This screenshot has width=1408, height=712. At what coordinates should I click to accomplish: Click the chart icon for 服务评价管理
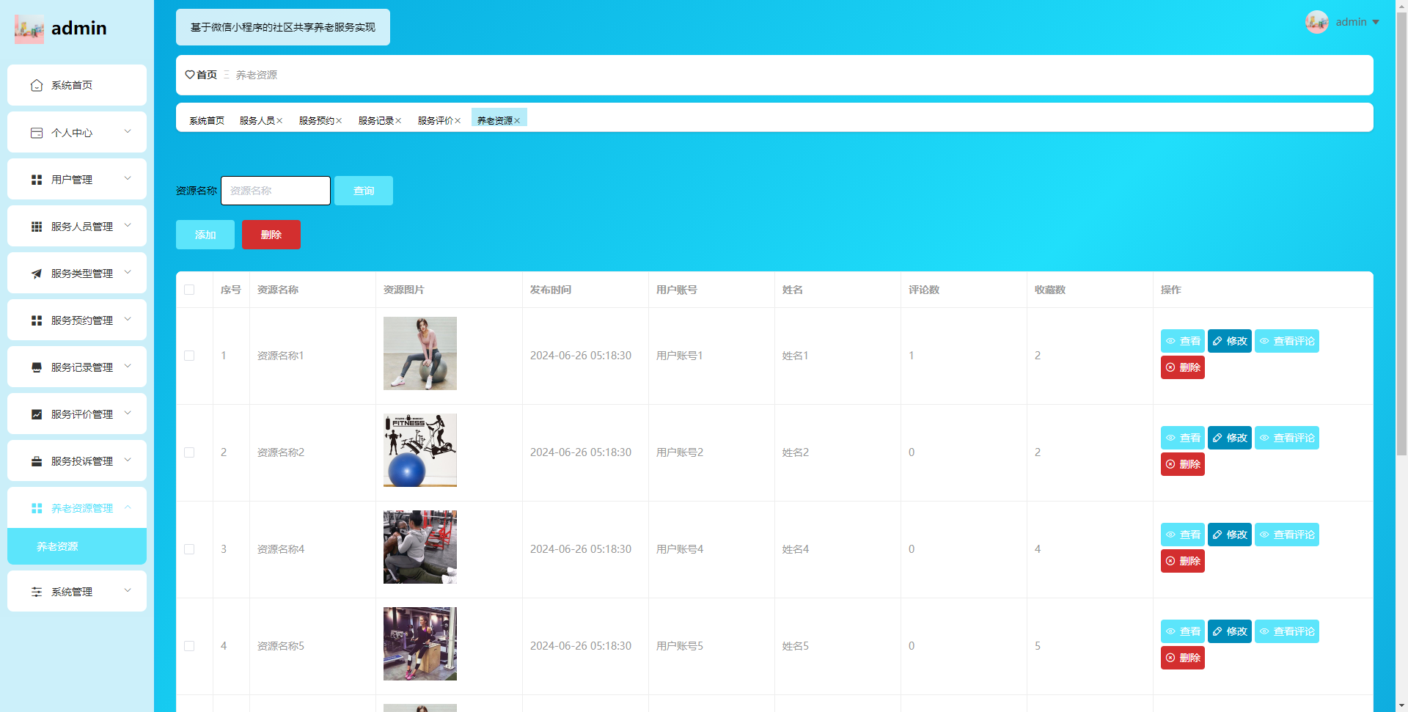pos(37,414)
